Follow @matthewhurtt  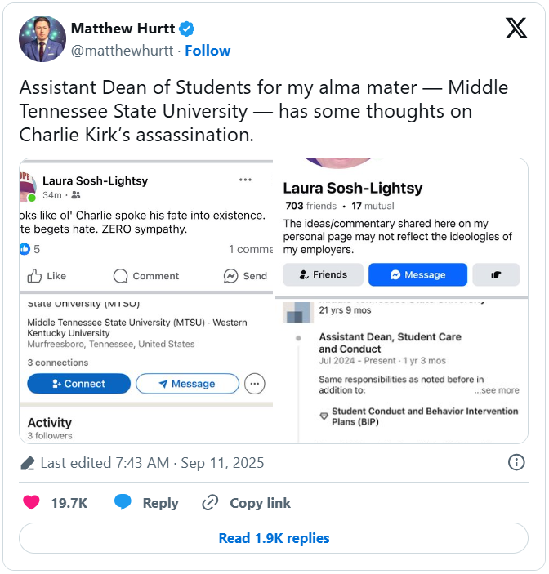(x=207, y=51)
